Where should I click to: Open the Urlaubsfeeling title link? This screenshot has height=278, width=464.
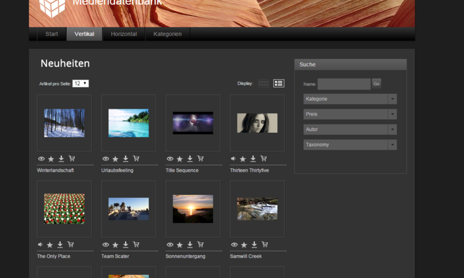[117, 171]
